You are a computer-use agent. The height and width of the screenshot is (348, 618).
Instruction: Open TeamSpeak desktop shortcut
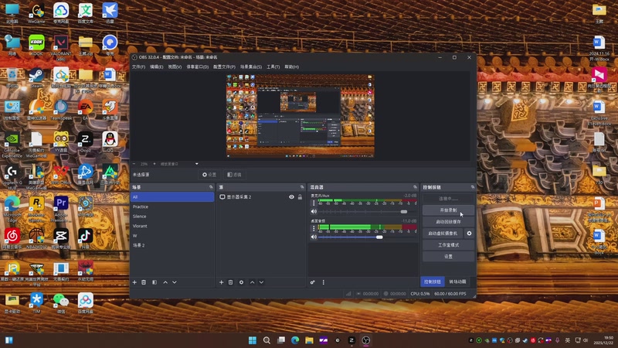[61, 110]
